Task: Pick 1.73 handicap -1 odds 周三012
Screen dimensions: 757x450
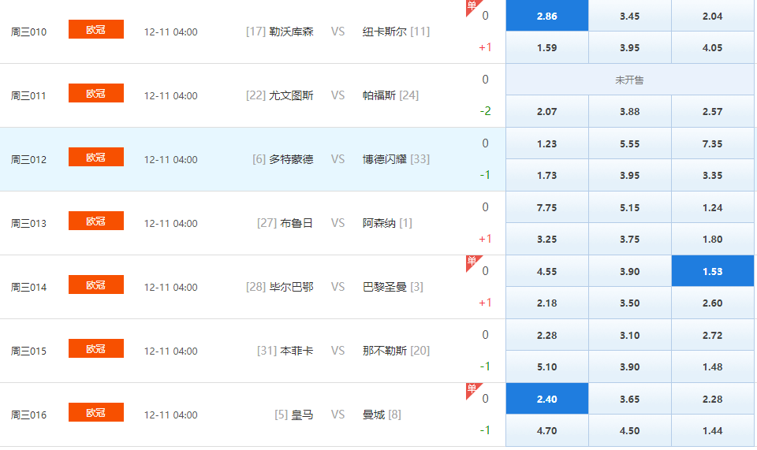Action: point(547,175)
